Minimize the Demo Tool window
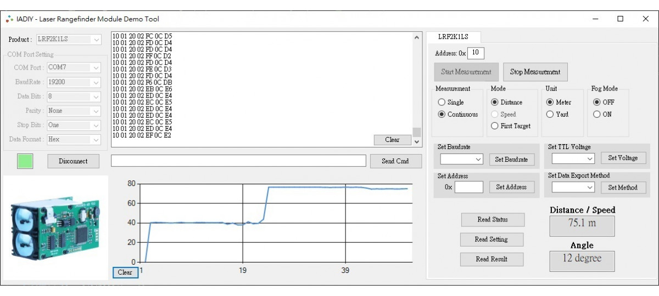Viewport: 659px width, 296px height. (596, 19)
